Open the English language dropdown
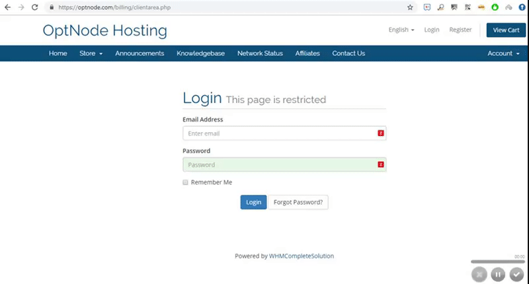 tap(401, 30)
